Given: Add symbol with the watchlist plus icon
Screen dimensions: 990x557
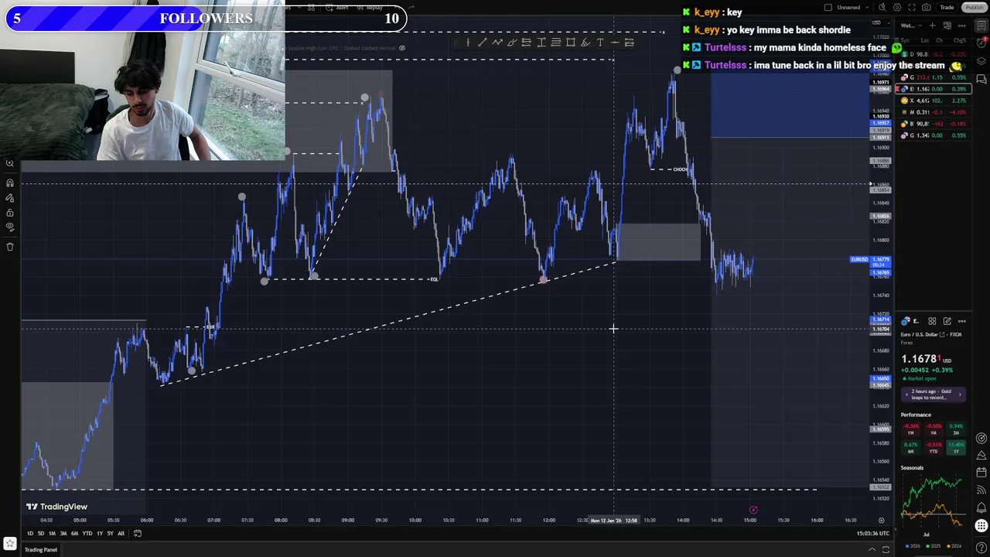Looking at the screenshot, I should 933,26.
